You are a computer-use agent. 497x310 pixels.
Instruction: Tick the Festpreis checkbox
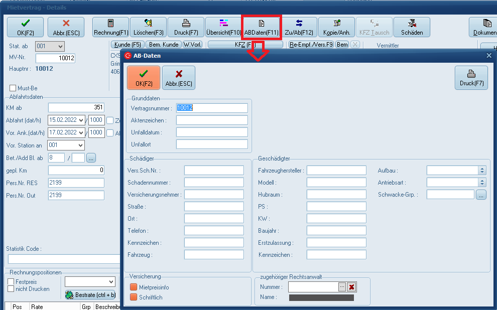tap(11, 282)
